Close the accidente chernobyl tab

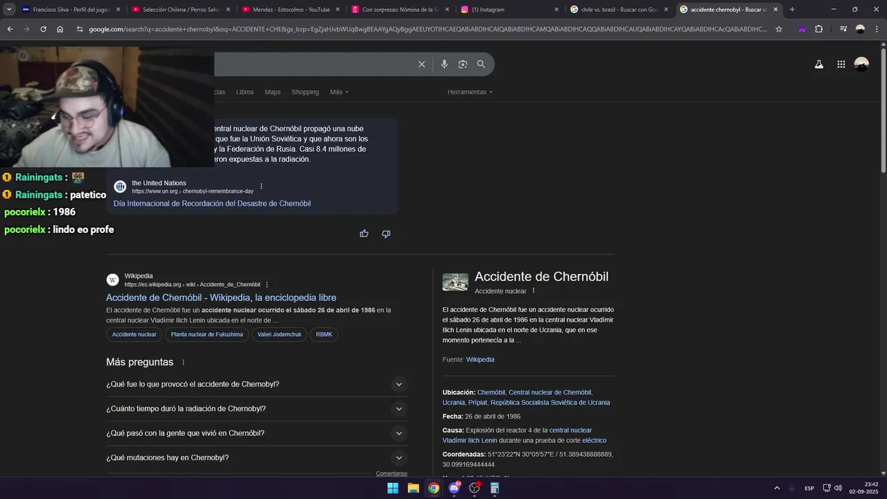pyautogui.click(x=775, y=10)
